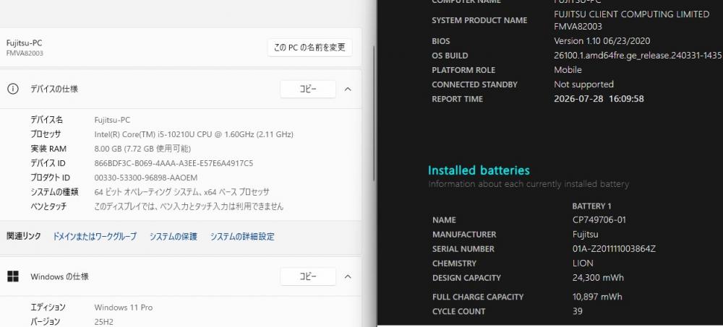Select the cycle count value 39
723x327 pixels.
pyautogui.click(x=577, y=311)
